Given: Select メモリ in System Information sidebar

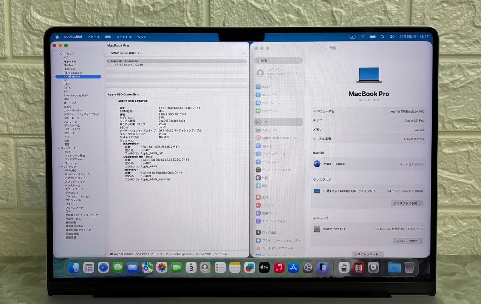Looking at the screenshot, I should [x=68, y=137].
